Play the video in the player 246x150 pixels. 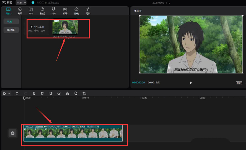[191, 83]
